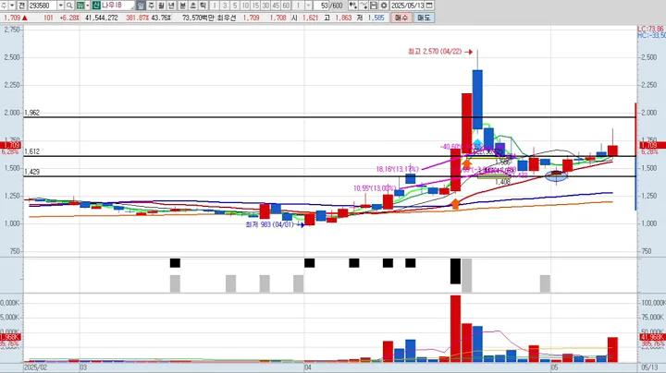Expand the period multiplier dropdown arrow
666x373 pixels.
(x=308, y=6)
